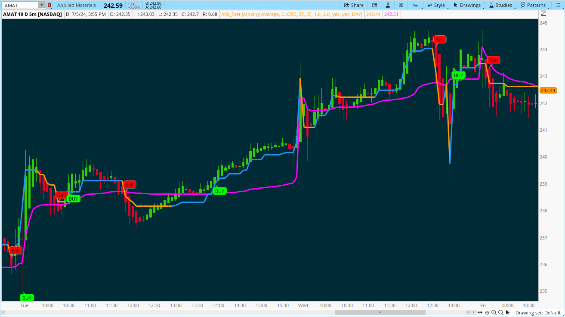Click the H: 243.03 high value
The height and width of the screenshot is (317, 565).
coord(144,14)
